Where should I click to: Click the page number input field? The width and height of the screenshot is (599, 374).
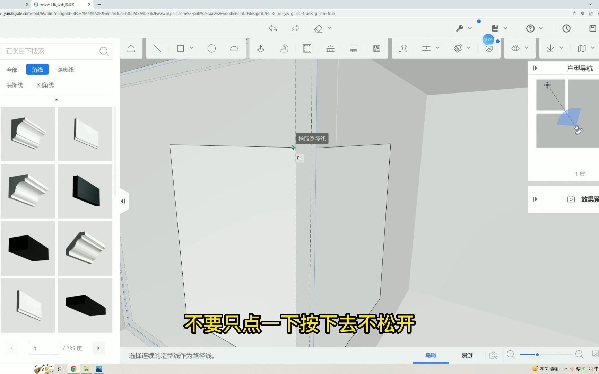(44, 348)
